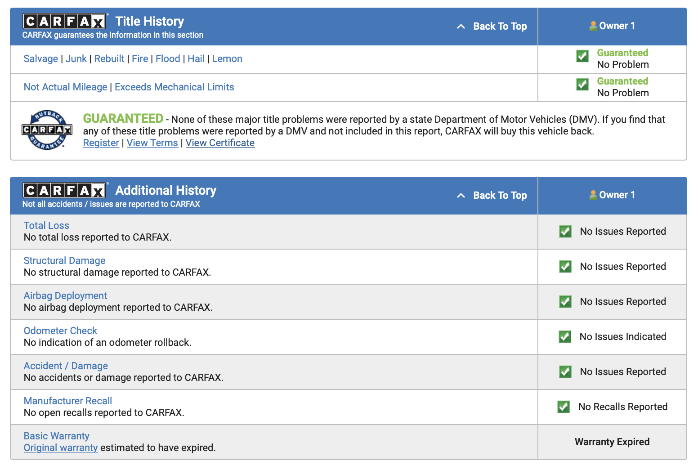Open View Certificate link
Image resolution: width=698 pixels, height=465 pixels.
tap(220, 143)
